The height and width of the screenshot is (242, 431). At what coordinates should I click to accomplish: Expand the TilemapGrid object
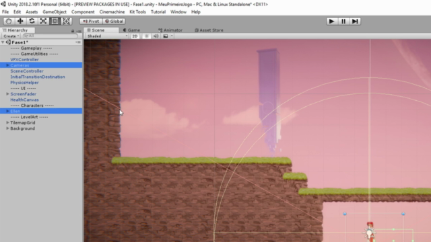click(x=7, y=122)
